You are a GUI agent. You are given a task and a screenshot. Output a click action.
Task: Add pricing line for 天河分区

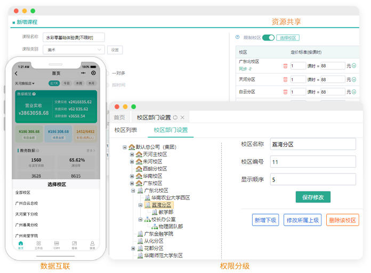click(354, 80)
